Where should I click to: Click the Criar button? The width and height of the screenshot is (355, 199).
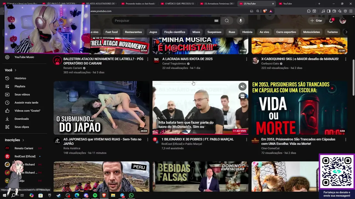click(316, 21)
